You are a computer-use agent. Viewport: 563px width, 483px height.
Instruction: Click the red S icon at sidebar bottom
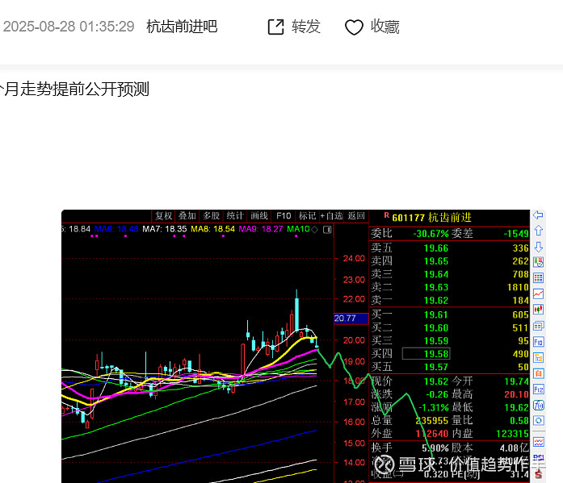tap(538, 474)
